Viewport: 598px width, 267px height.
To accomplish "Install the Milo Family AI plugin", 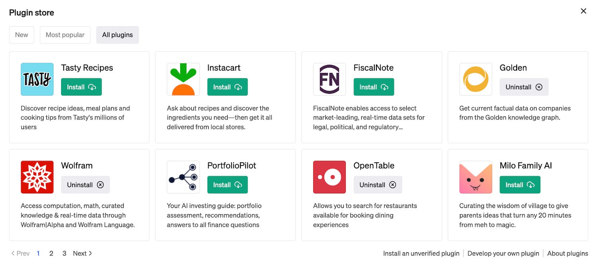I will 520,184.
